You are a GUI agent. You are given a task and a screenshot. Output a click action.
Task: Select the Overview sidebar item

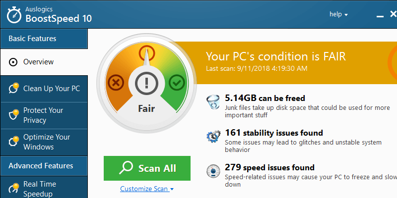[x=39, y=62]
